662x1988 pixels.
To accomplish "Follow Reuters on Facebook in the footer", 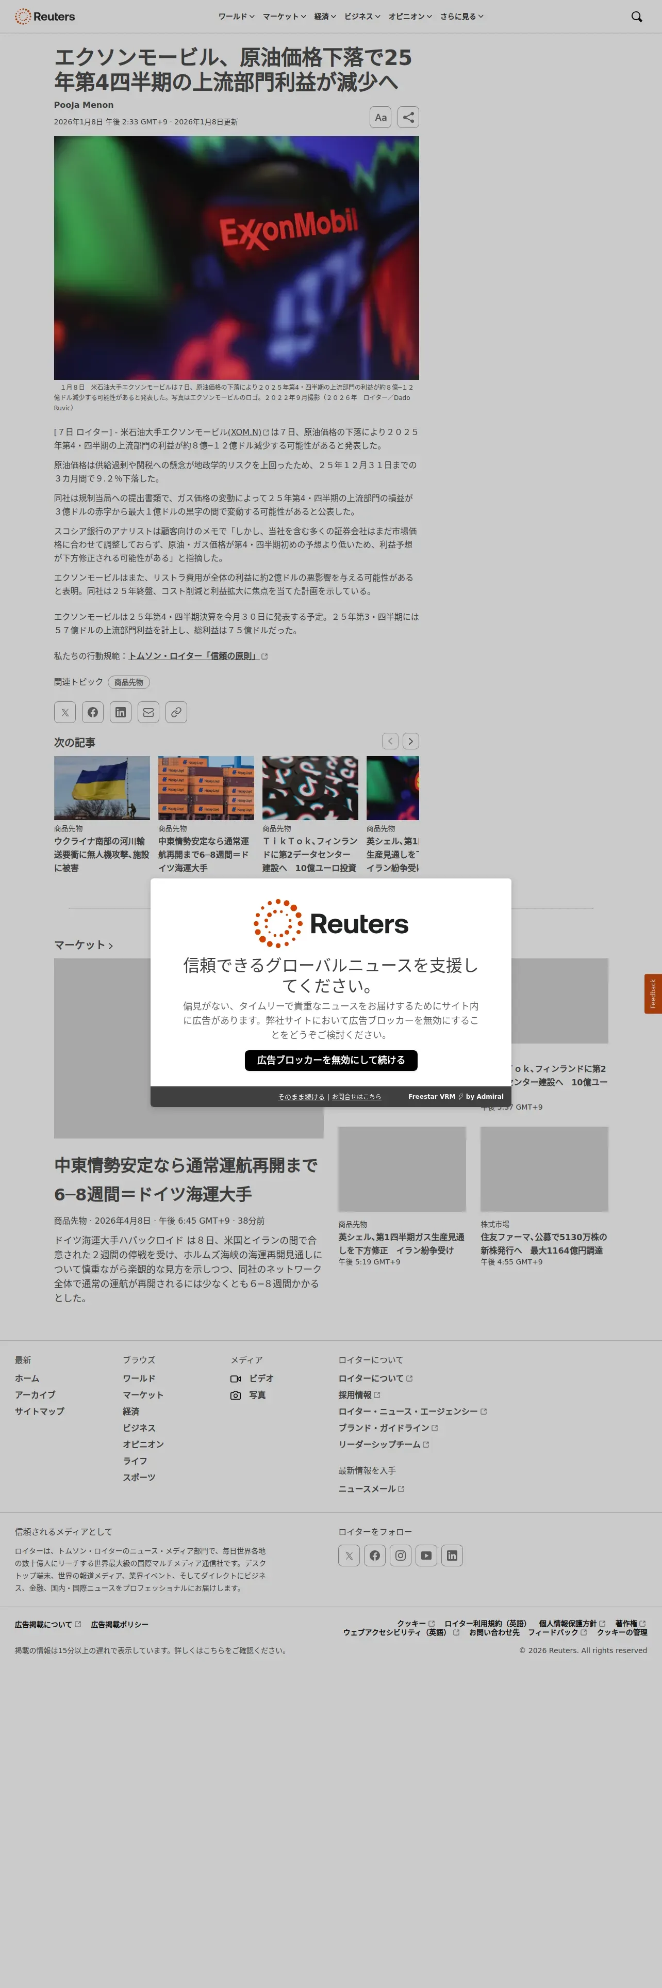I will [374, 1555].
